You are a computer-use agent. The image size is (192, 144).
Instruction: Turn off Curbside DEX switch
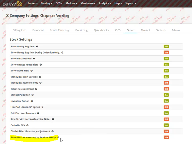click(x=166, y=125)
